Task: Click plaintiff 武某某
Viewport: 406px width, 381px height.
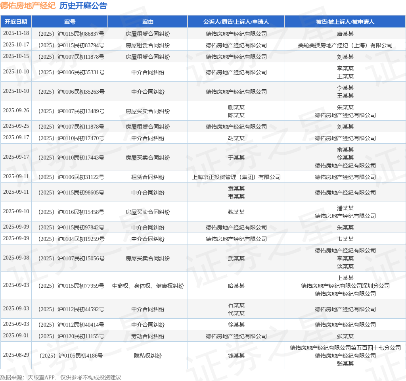Action: pos(236,258)
